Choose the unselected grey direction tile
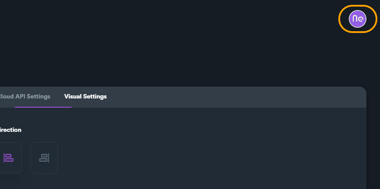Screen dimensions: 380x189 coord(44,157)
